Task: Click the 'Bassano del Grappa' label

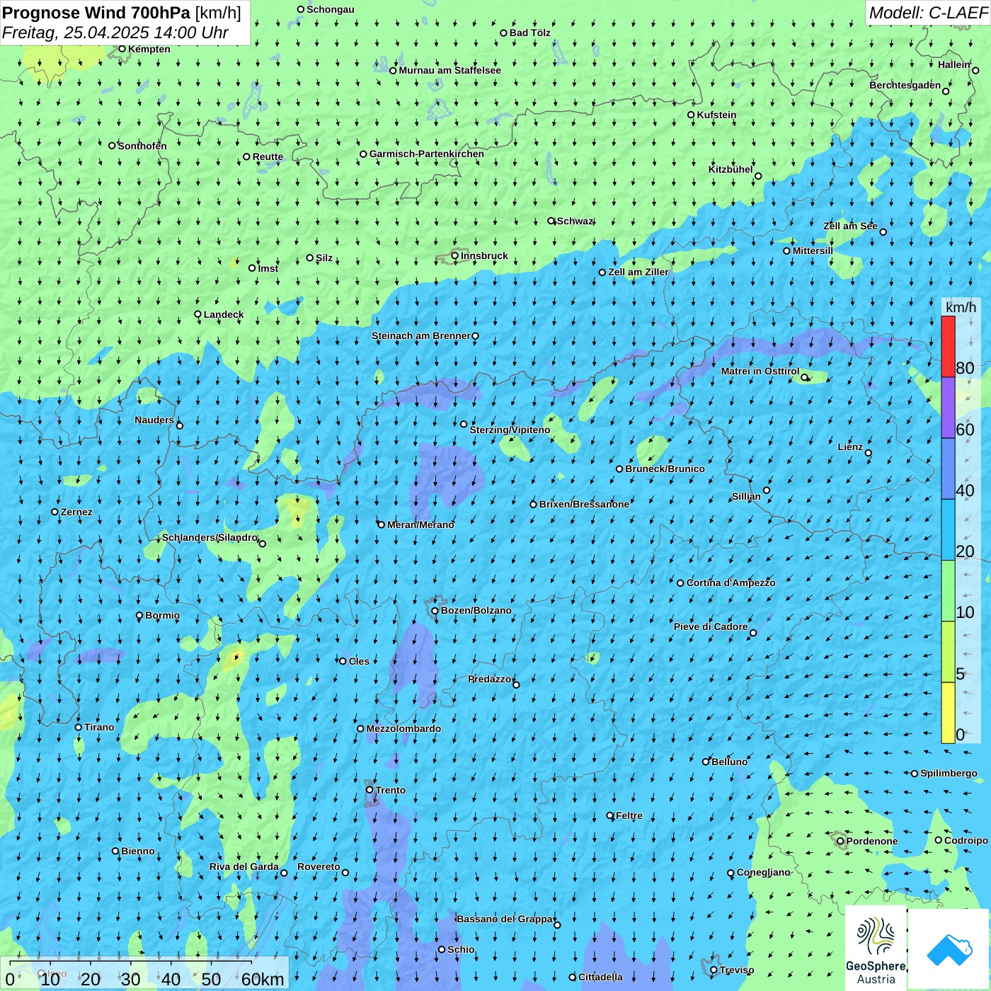Action: click(505, 919)
